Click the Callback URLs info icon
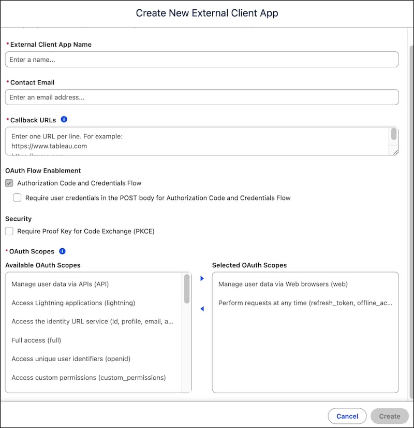414x428 pixels. coord(64,120)
